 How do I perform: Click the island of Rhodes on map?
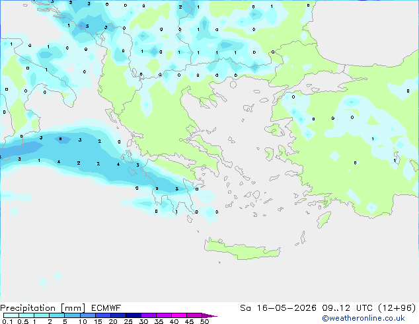pos(324,220)
